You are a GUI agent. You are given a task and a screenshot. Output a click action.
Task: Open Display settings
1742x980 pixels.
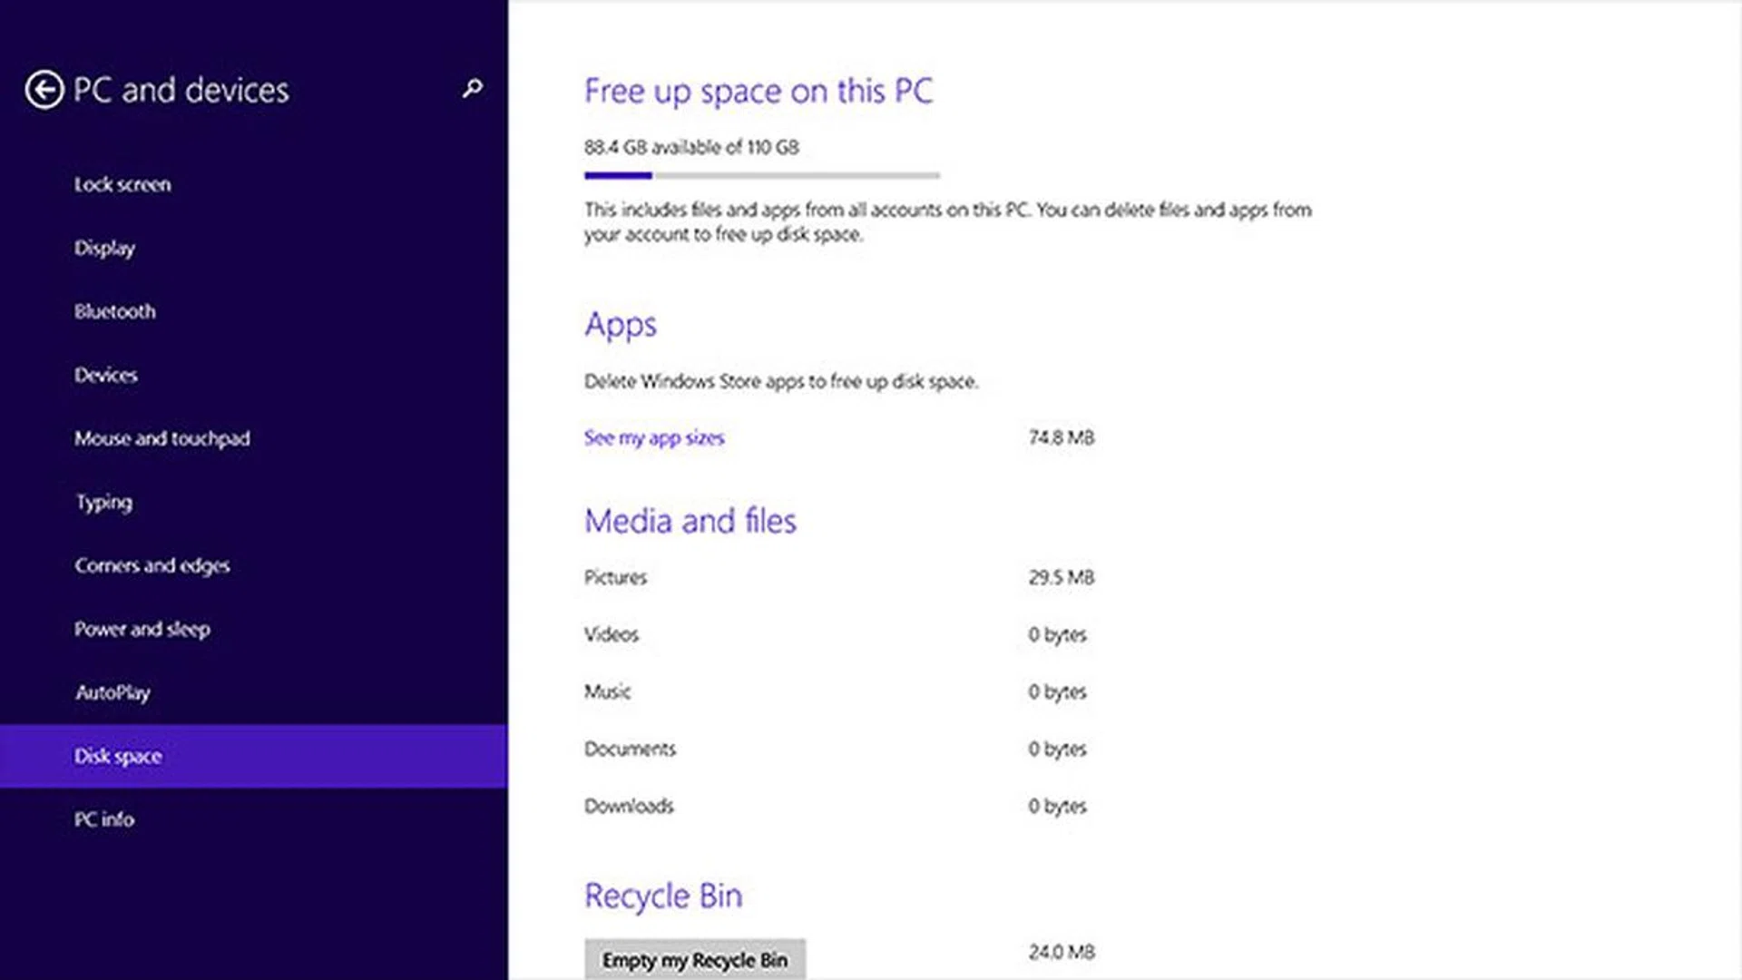(x=104, y=248)
